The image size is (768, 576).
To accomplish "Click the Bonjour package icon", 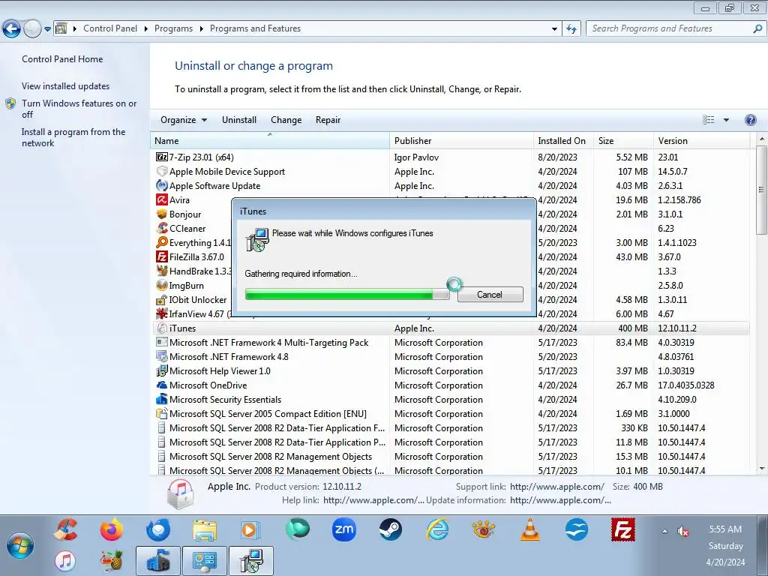I will click(x=162, y=214).
